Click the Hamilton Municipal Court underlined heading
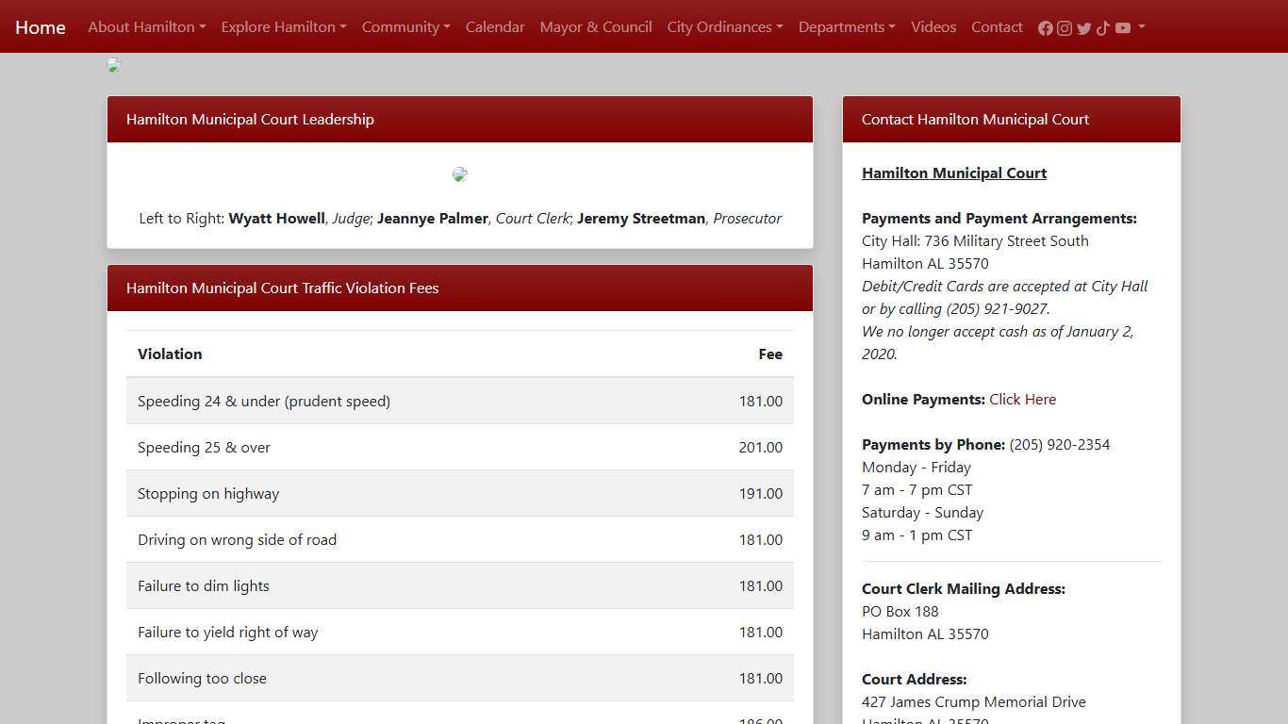 pos(954,173)
